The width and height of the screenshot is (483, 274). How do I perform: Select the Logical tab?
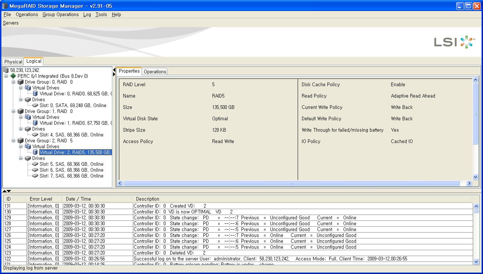click(x=34, y=61)
